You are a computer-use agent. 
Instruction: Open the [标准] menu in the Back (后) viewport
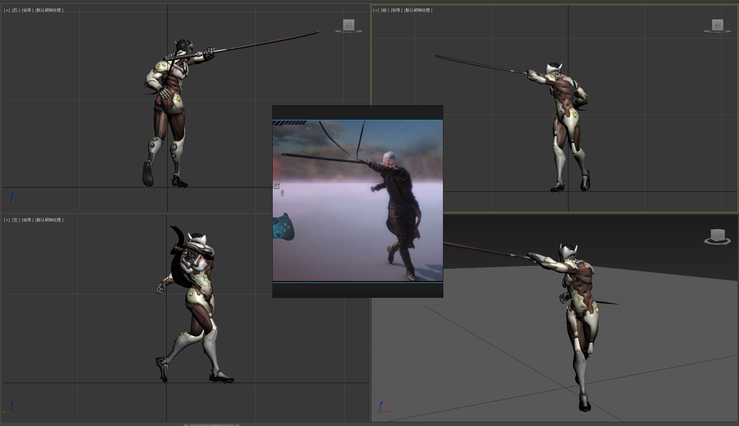[28, 10]
